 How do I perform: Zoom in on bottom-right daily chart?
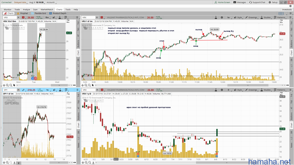click(x=86, y=163)
